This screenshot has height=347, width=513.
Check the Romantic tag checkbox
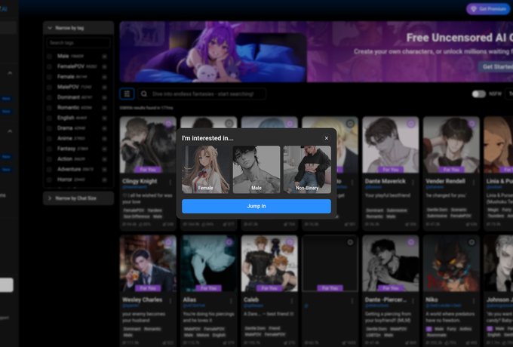pos(50,108)
